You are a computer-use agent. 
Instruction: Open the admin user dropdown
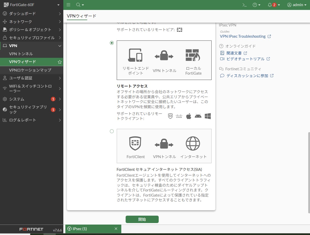coord(297,5)
